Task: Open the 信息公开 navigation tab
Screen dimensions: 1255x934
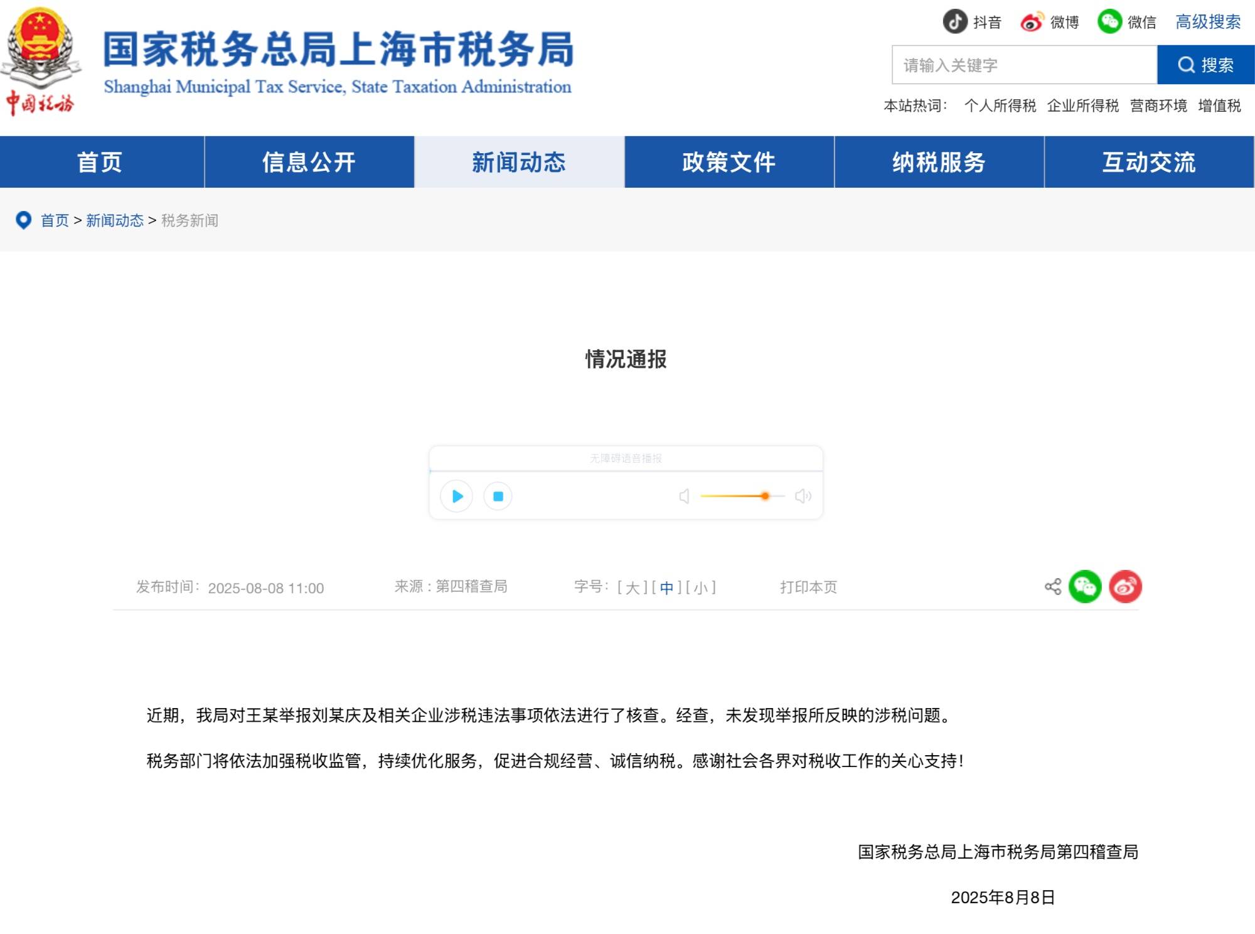Action: click(309, 162)
